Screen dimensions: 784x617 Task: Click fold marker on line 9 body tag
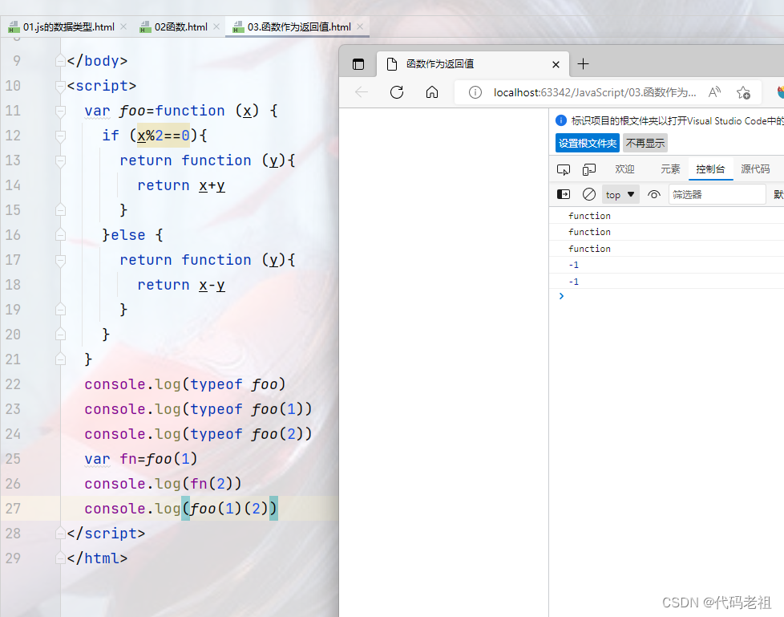[60, 61]
